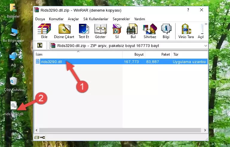Click the right scroll arrow
The height and width of the screenshot is (147, 230).
[x=205, y=130]
